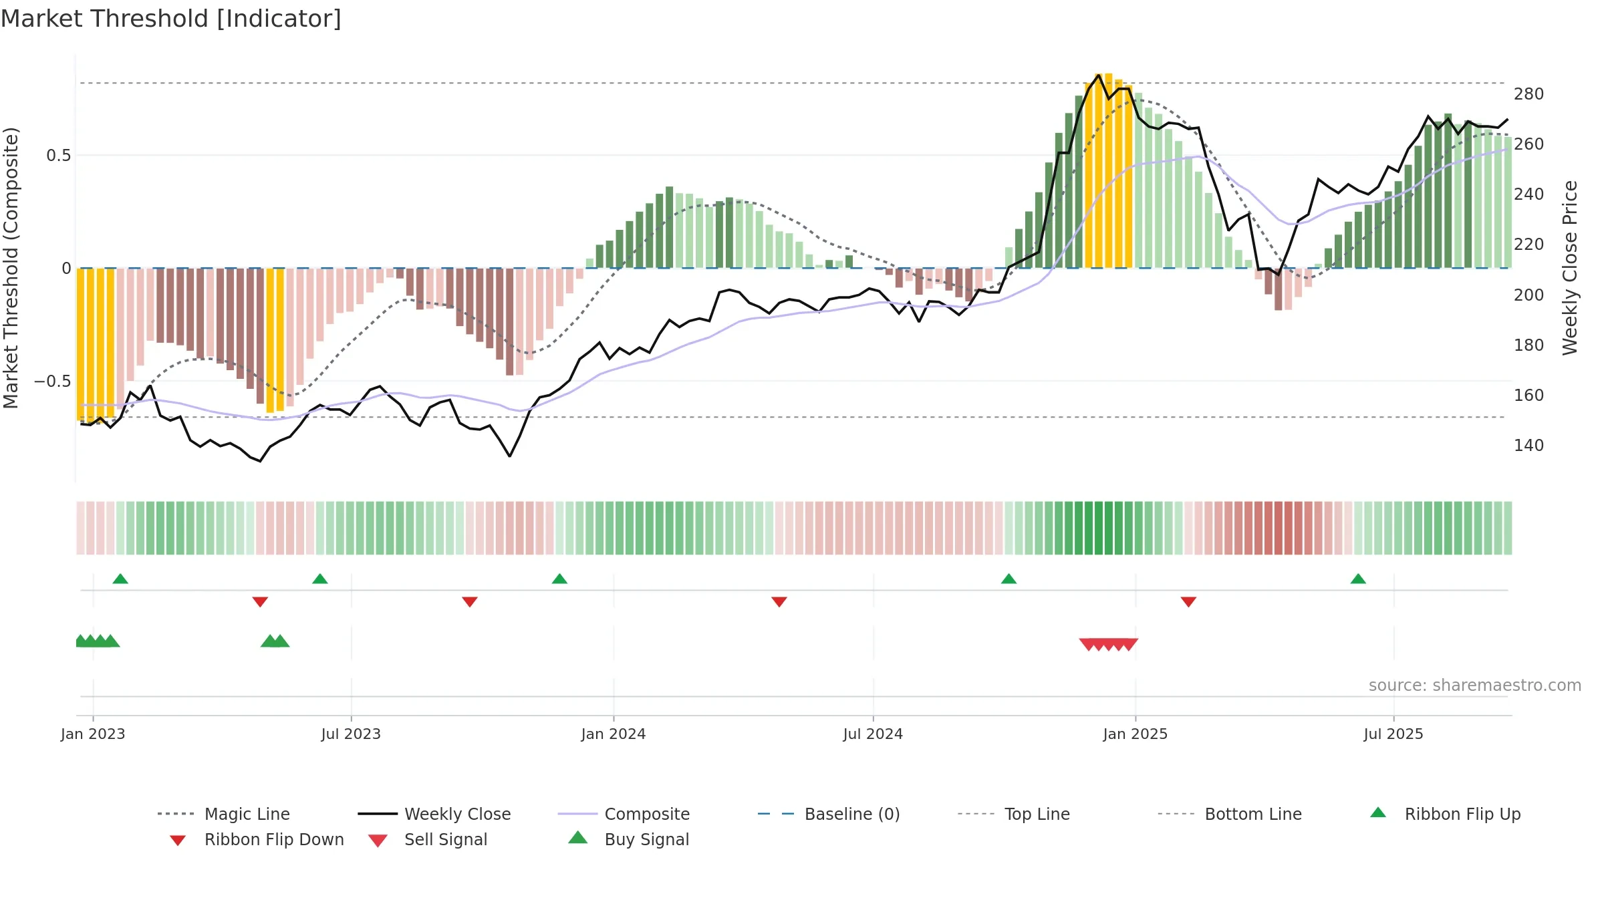Toggle the Composite legend entry
This screenshot has width=1604, height=902.
[624, 814]
